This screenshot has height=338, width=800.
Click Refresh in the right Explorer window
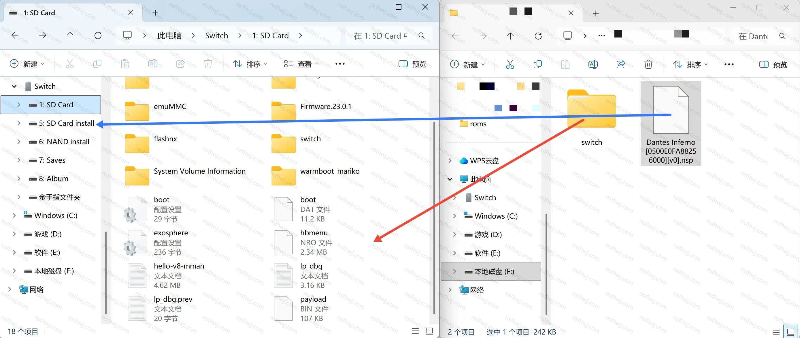(x=538, y=36)
